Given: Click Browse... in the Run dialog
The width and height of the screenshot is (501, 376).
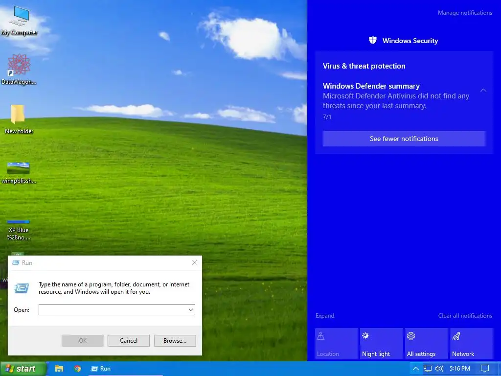Looking at the screenshot, I should coord(175,341).
